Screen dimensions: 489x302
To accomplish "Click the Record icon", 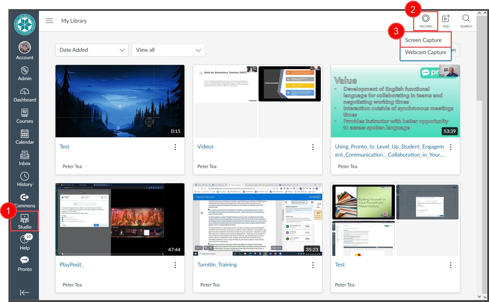I will (425, 21).
